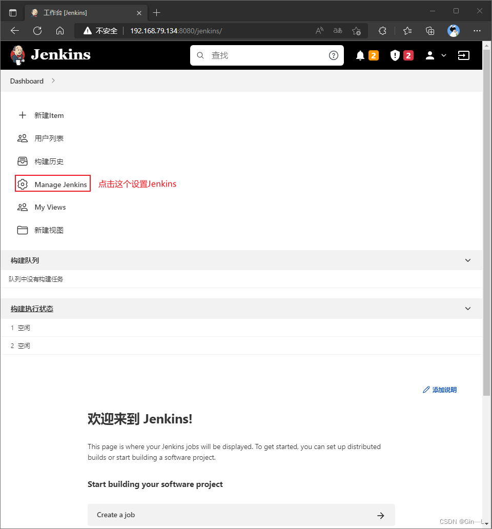Open the 构建执行状态 heading link
The image size is (492, 529).
32,309
